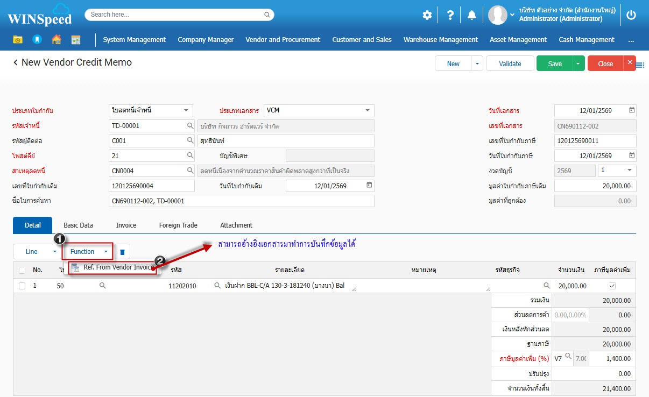Open the Vendor and Procurement menu
Viewport: 649px width, 397px height.
pyautogui.click(x=283, y=39)
